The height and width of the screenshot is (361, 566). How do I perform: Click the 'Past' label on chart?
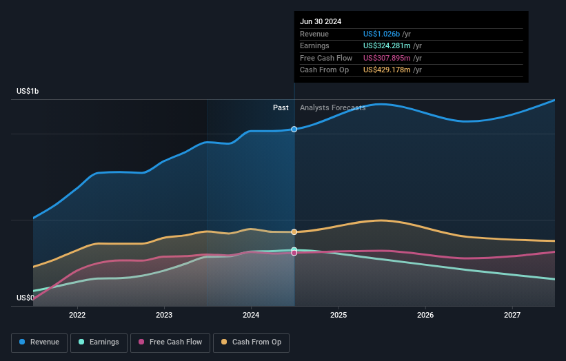point(281,108)
